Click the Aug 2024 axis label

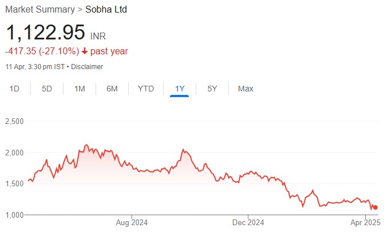[x=132, y=223]
